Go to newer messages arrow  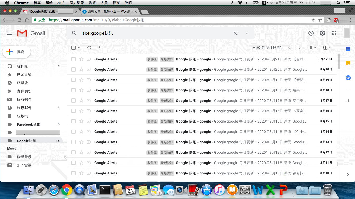point(289,48)
